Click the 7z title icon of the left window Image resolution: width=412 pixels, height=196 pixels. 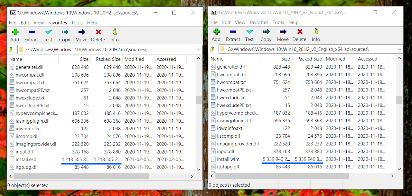point(13,13)
